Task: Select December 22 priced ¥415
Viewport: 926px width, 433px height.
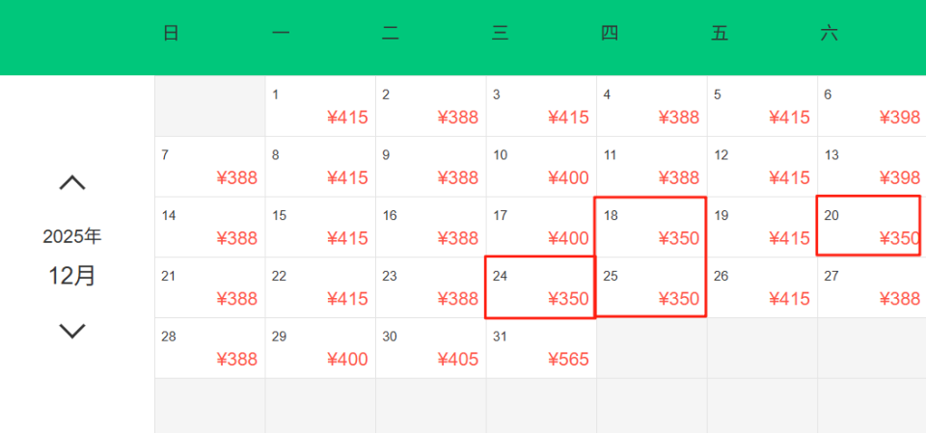Action: 320,287
